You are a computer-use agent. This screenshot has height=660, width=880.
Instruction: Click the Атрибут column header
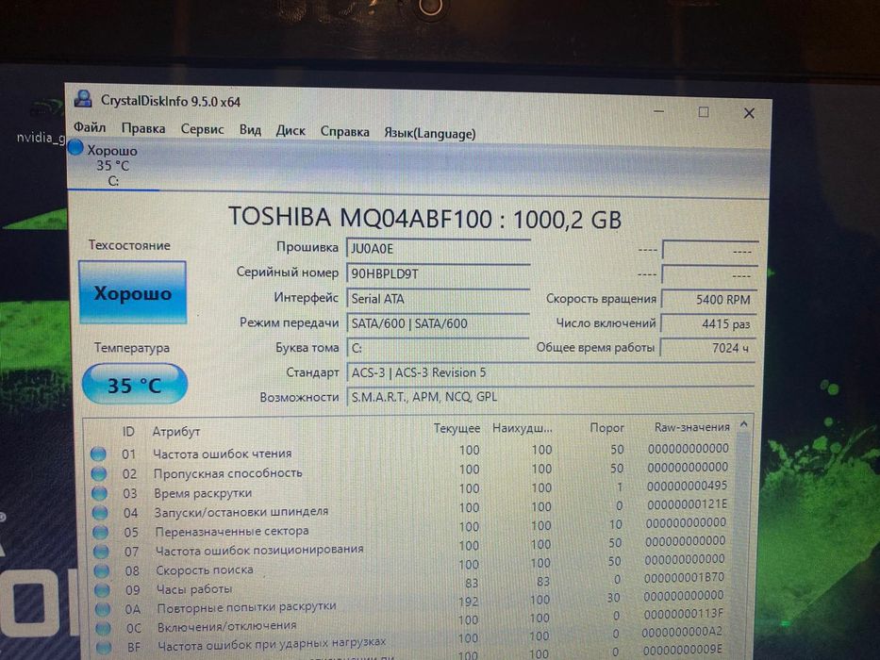point(176,432)
